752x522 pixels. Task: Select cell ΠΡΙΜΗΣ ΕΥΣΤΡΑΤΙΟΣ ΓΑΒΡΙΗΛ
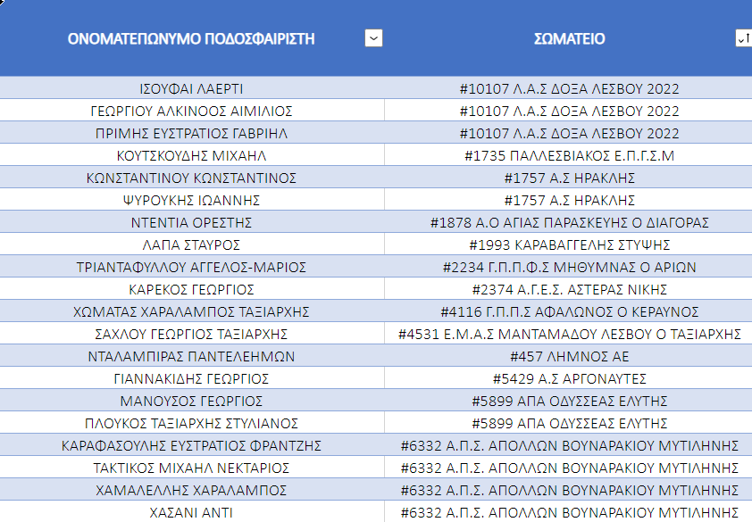tap(192, 132)
